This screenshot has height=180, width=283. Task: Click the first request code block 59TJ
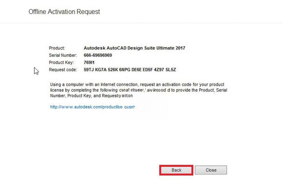[89, 70]
